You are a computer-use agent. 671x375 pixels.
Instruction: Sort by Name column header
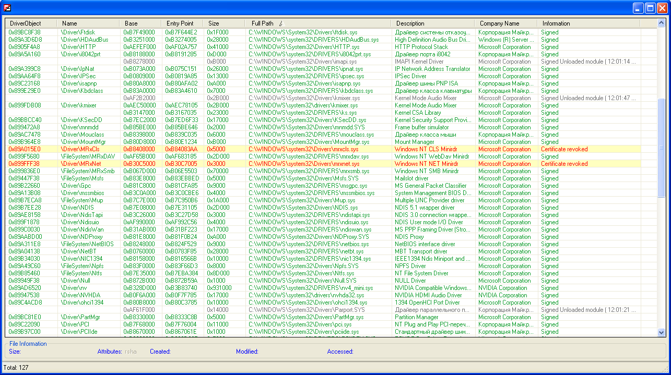pyautogui.click(x=88, y=23)
